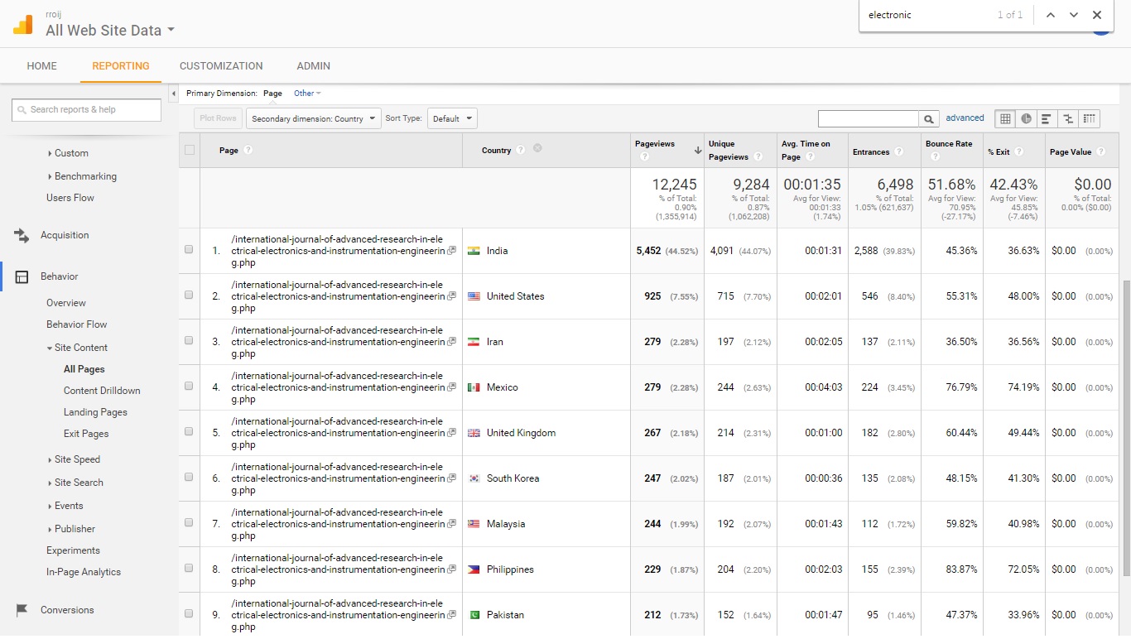Click the table filter search box

[869, 119]
